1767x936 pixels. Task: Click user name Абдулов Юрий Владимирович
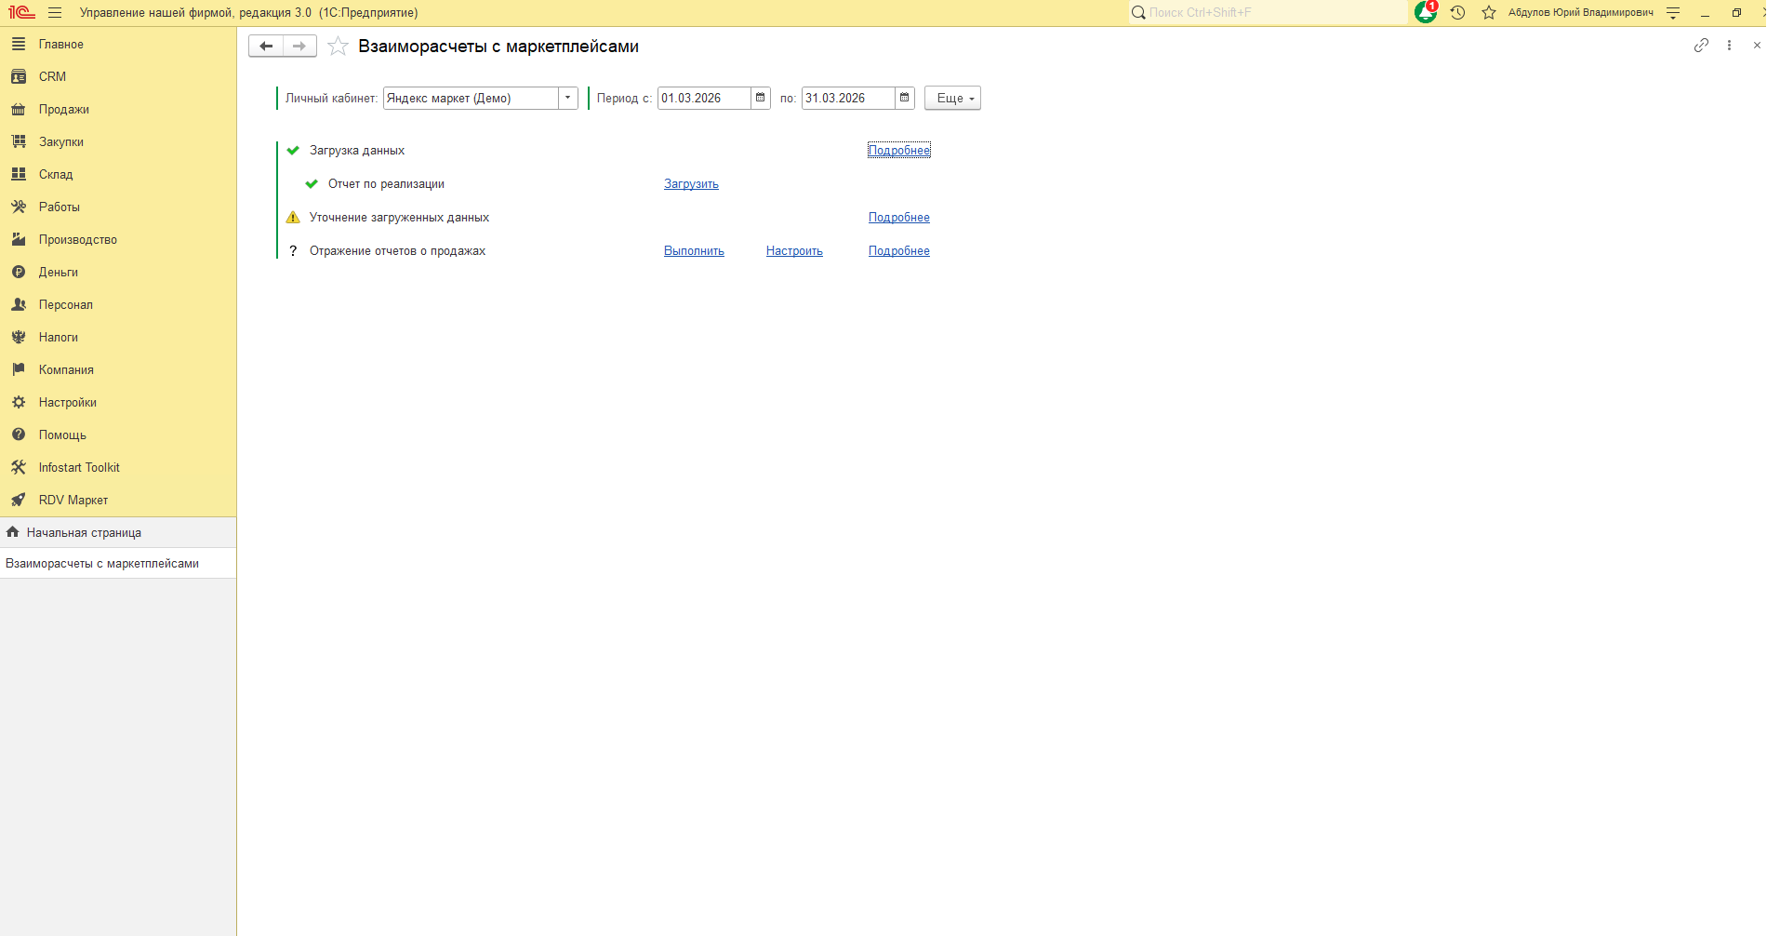[1581, 13]
